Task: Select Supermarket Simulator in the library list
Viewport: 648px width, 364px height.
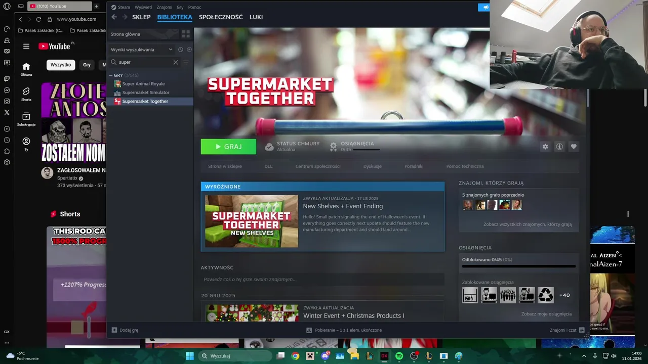Action: [146, 93]
